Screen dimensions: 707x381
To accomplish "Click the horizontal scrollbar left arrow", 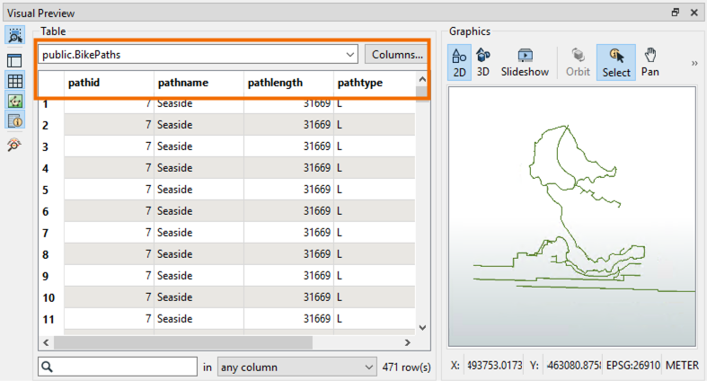I will click(x=46, y=342).
